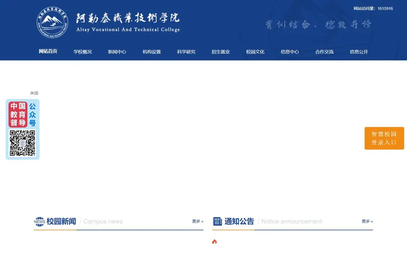Close the floating ad via 关闭
This screenshot has height=254, width=407.
point(34,93)
